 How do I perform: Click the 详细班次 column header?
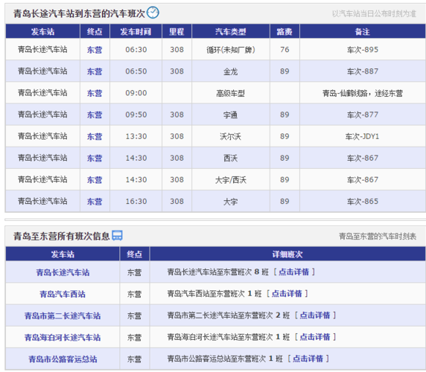287,254
